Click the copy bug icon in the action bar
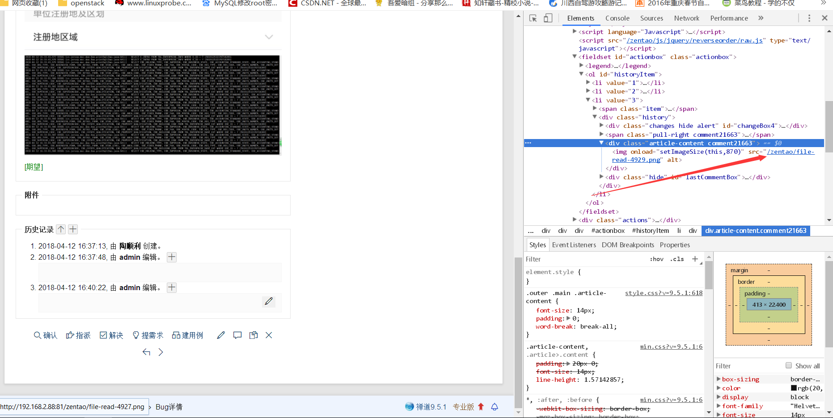833x418 pixels. pos(254,335)
